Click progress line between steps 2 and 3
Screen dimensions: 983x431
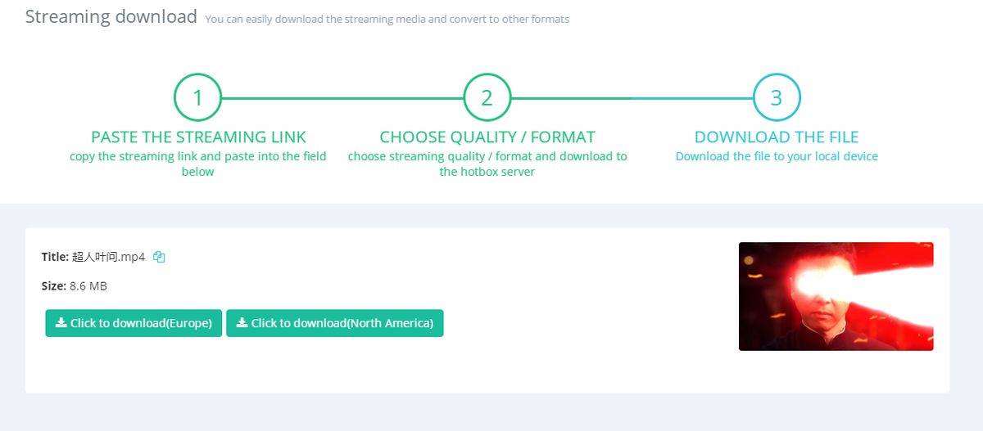point(632,99)
